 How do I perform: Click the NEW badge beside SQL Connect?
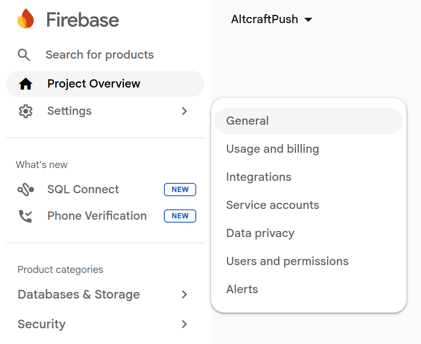[x=180, y=190]
